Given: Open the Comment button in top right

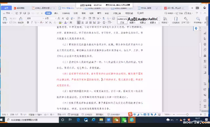Looking at the screenshot, I should click(189, 13).
